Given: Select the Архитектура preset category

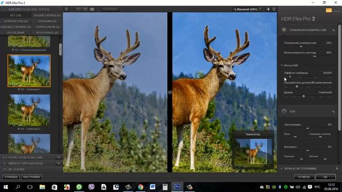Looking at the screenshot, I should coord(15,21).
